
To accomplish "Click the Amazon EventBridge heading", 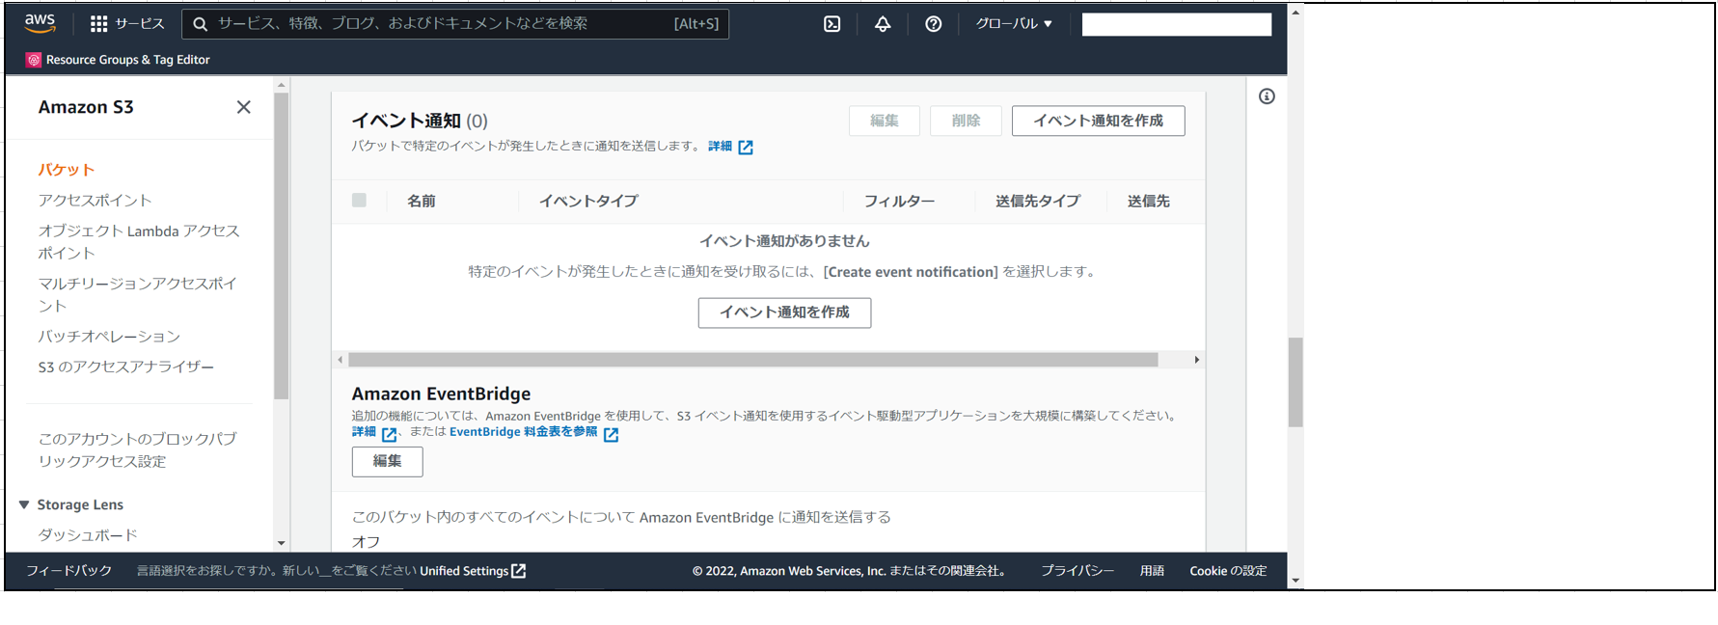I will 442,394.
